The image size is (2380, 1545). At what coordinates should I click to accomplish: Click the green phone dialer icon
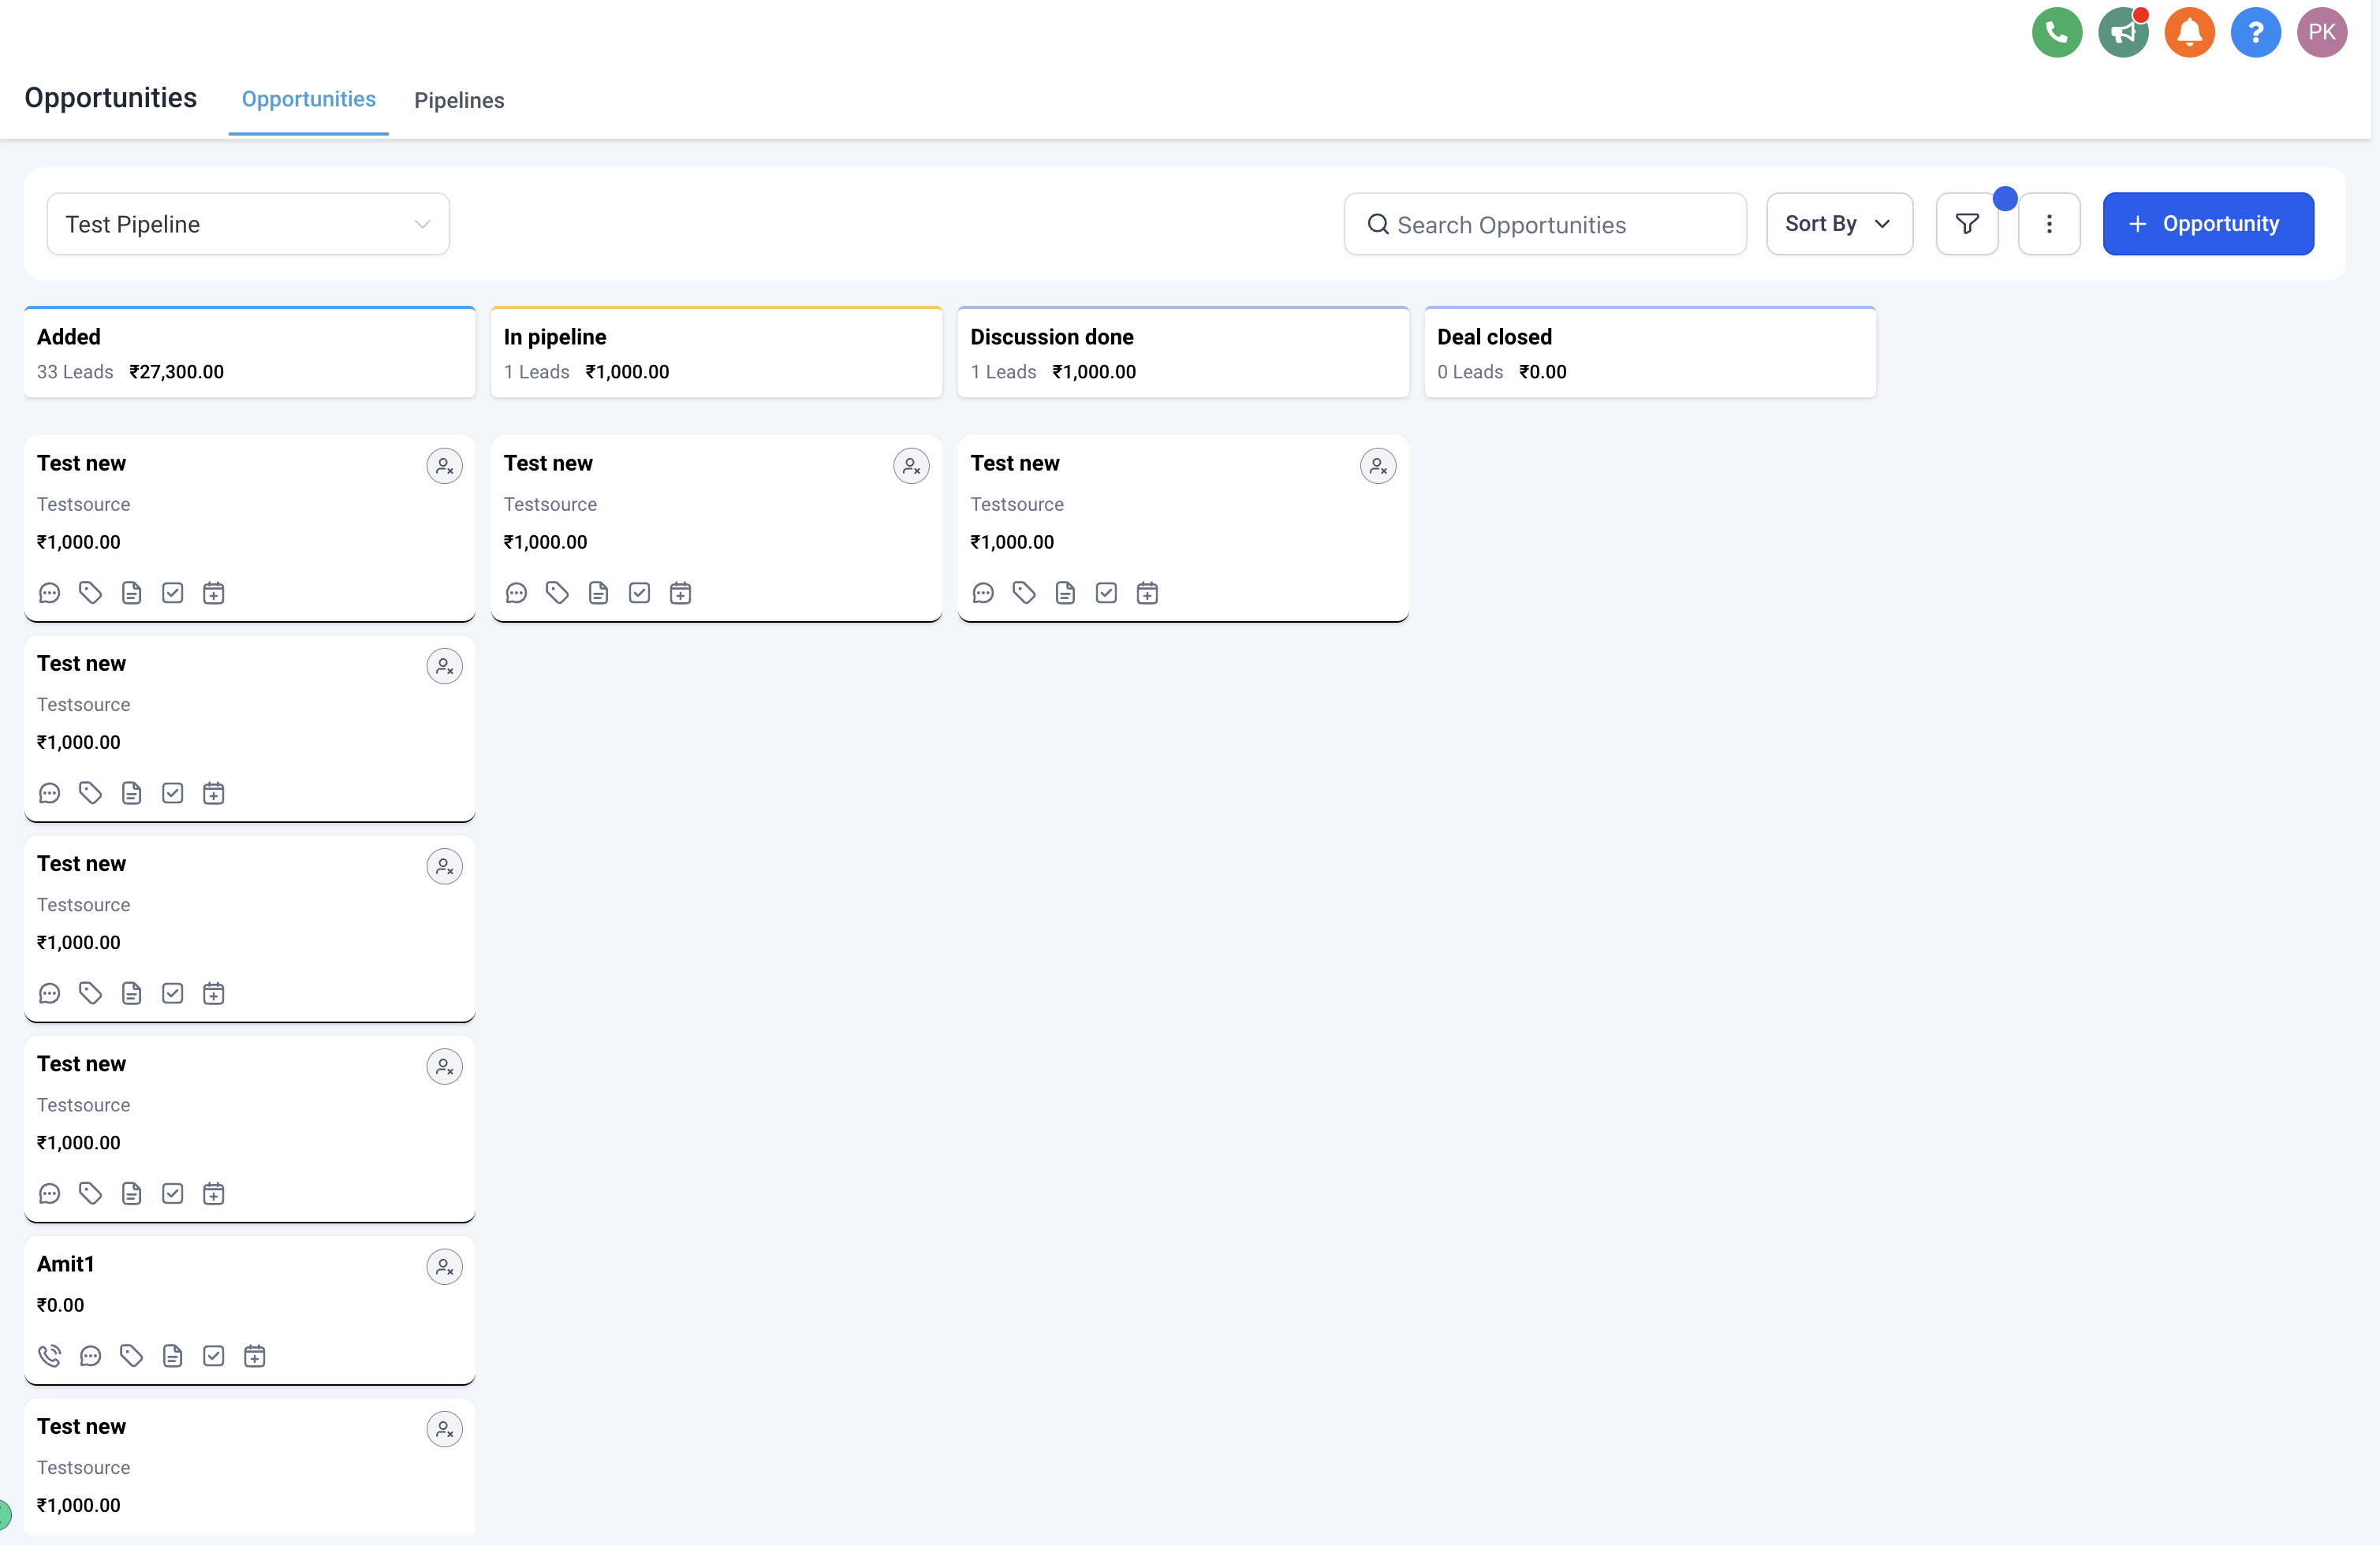[x=2056, y=32]
